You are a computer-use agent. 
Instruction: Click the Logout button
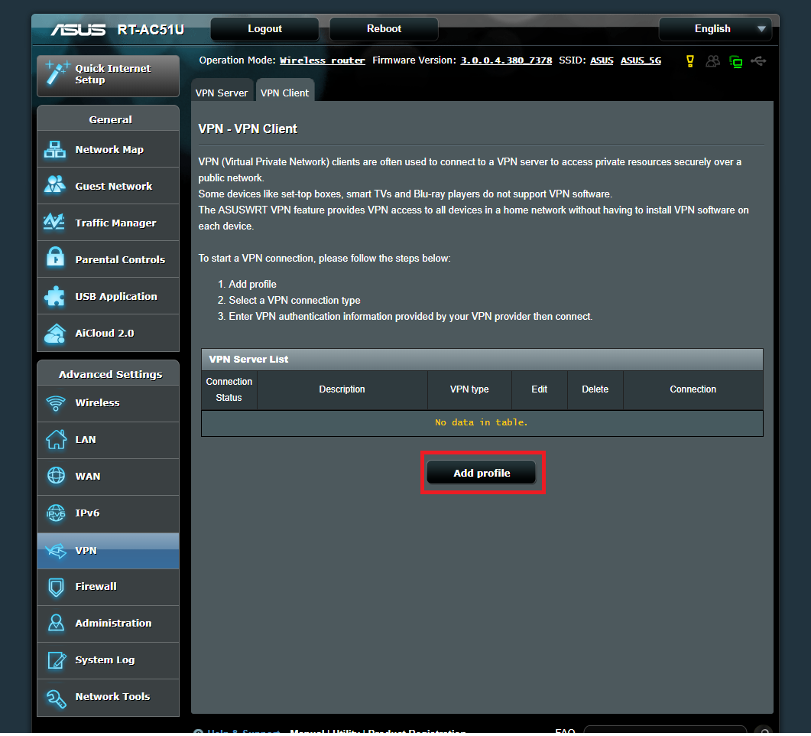pyautogui.click(x=264, y=29)
